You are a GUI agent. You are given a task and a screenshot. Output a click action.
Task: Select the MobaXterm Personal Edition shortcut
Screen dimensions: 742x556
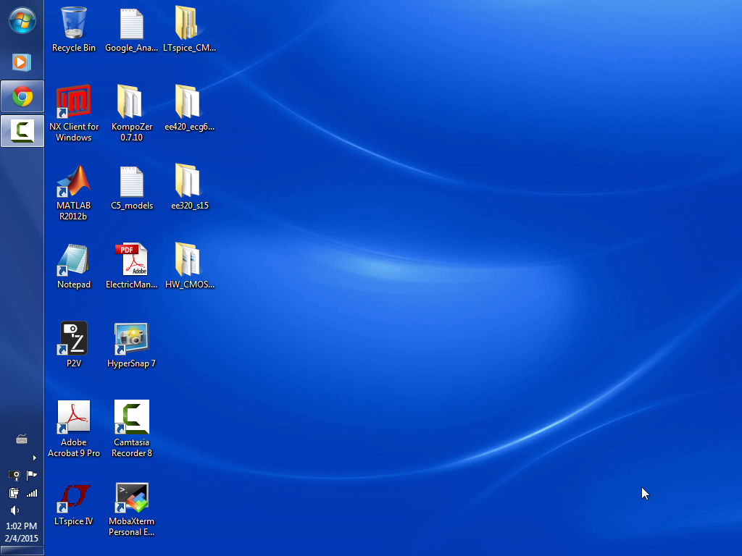pos(132,498)
